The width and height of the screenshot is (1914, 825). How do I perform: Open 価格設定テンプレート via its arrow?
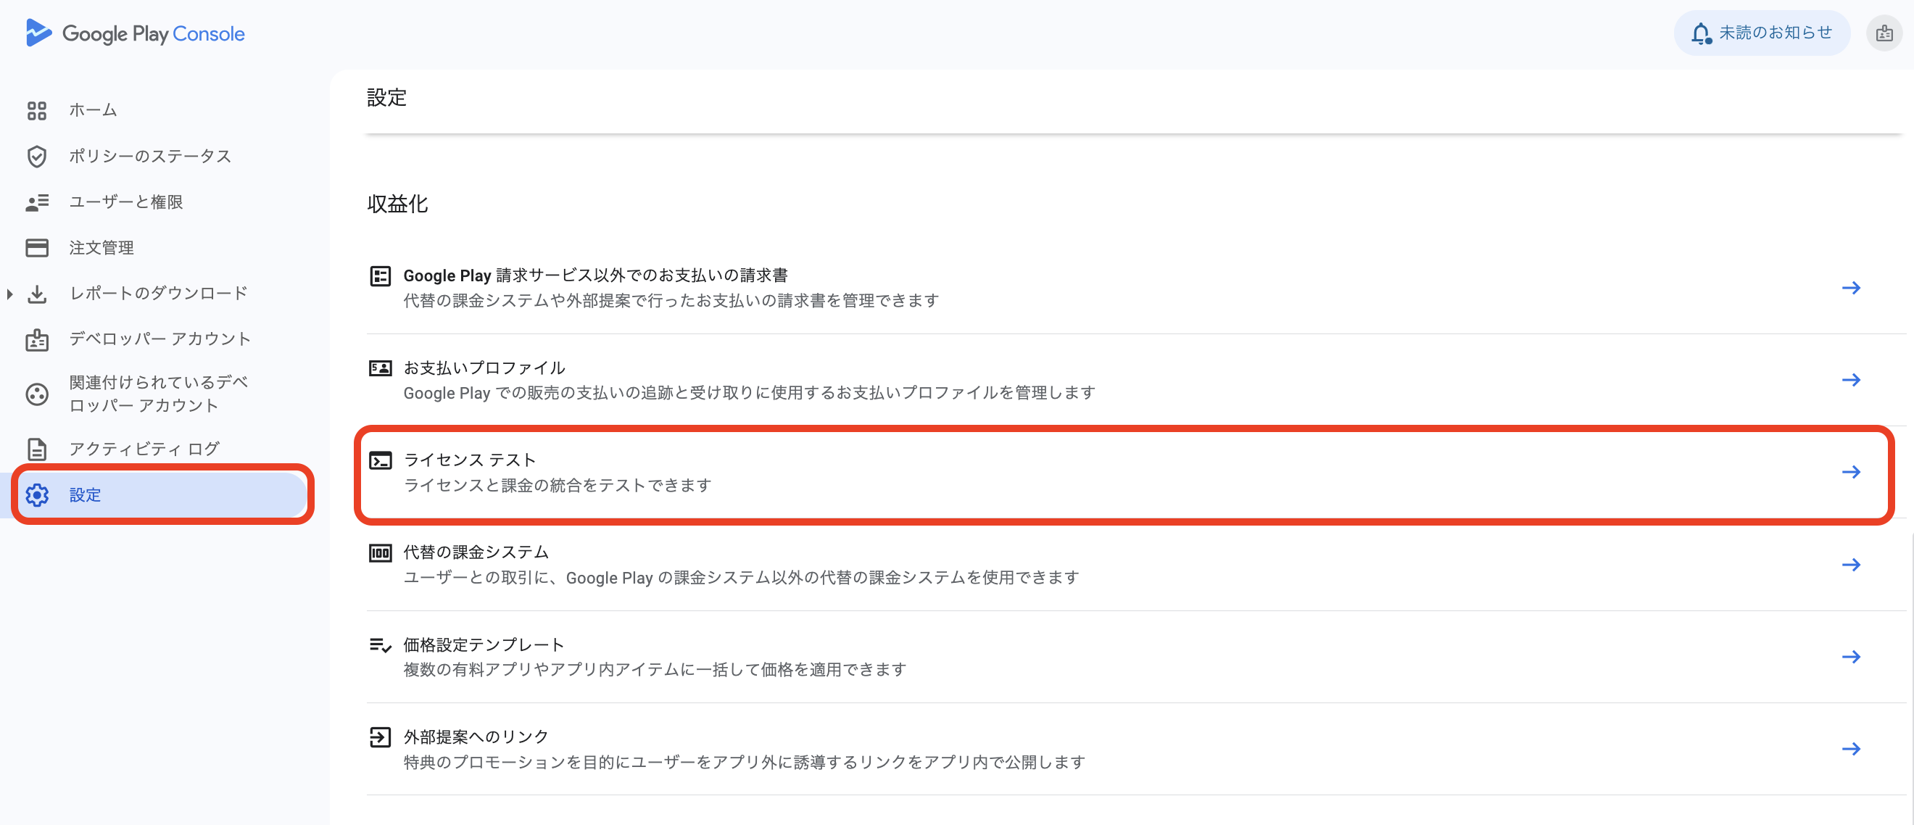(1852, 656)
